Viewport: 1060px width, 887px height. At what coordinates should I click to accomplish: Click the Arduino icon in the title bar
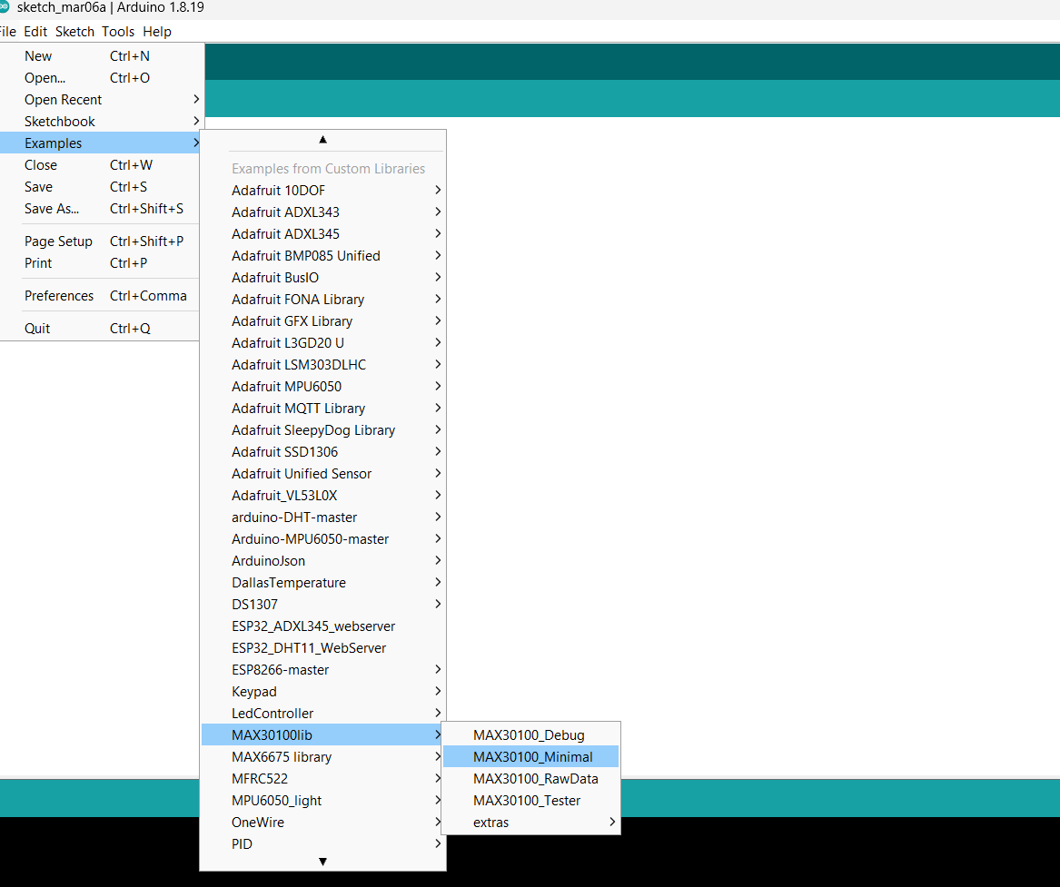coord(9,6)
